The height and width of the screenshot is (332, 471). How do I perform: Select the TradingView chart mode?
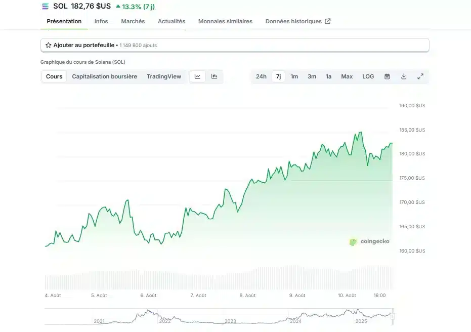click(164, 76)
